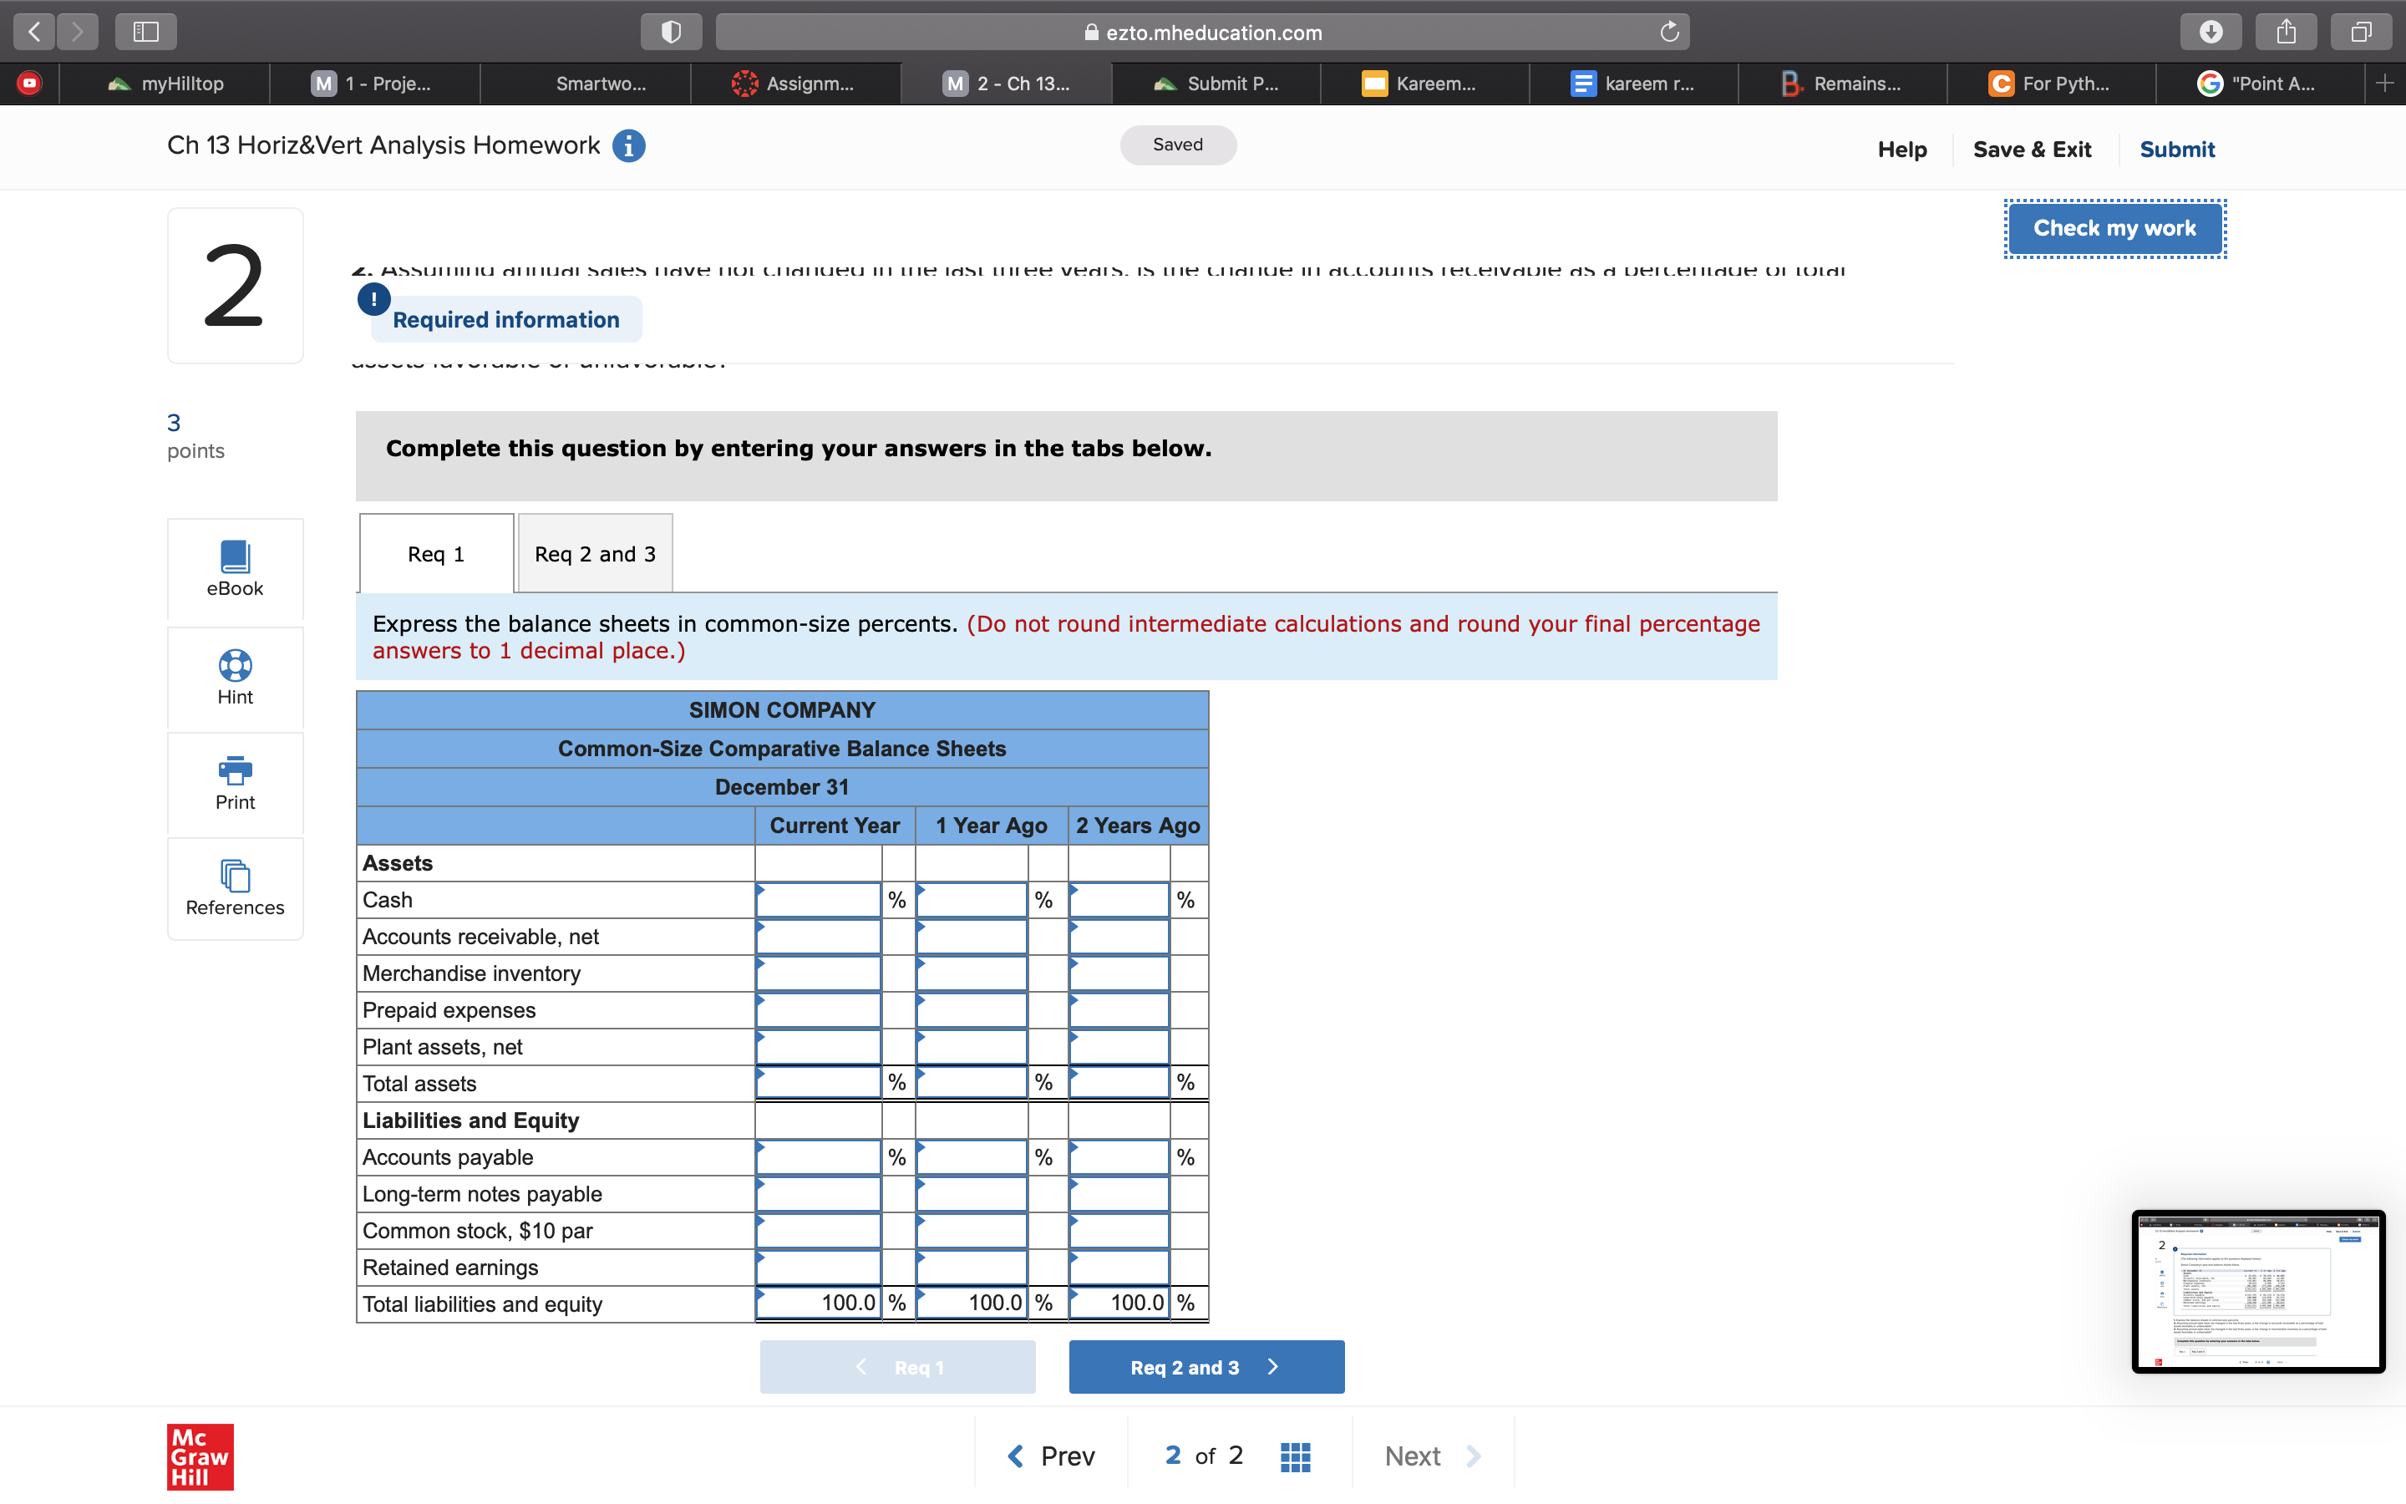Open the References panel
This screenshot has width=2406, height=1504.
[x=235, y=887]
